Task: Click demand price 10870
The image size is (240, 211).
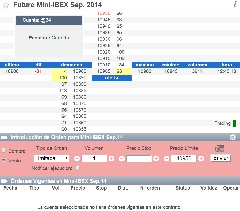Action: point(80,110)
